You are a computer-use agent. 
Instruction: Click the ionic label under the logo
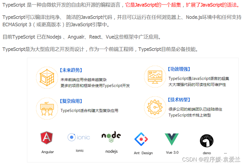(80, 151)
